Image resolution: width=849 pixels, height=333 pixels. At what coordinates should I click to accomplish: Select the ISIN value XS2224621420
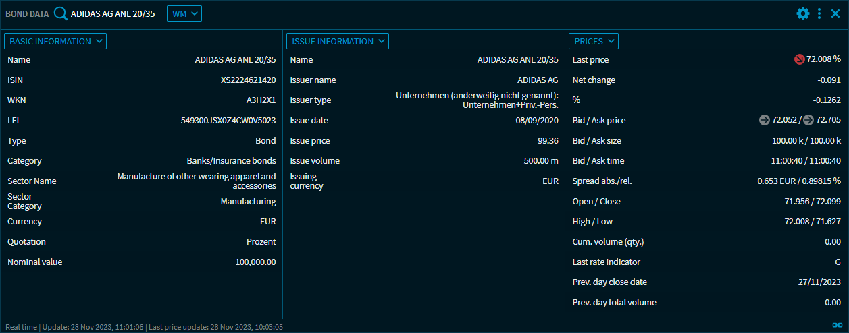point(248,80)
